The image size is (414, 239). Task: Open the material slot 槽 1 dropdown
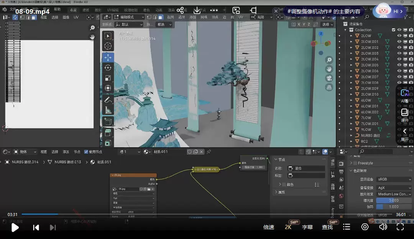click(130, 152)
